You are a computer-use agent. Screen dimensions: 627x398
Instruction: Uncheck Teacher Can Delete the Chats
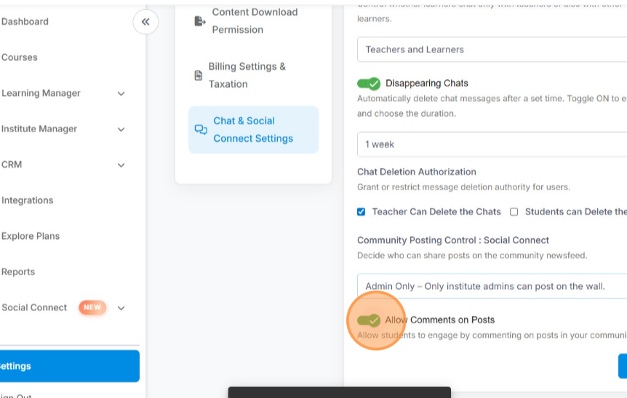(x=362, y=212)
